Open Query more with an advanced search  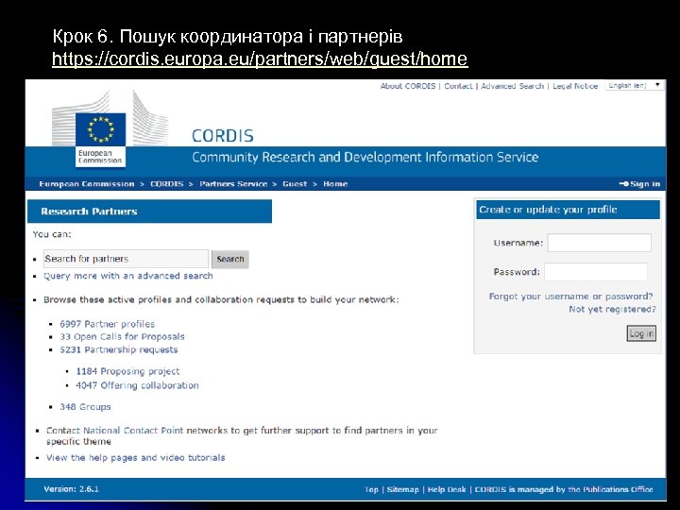point(127,276)
